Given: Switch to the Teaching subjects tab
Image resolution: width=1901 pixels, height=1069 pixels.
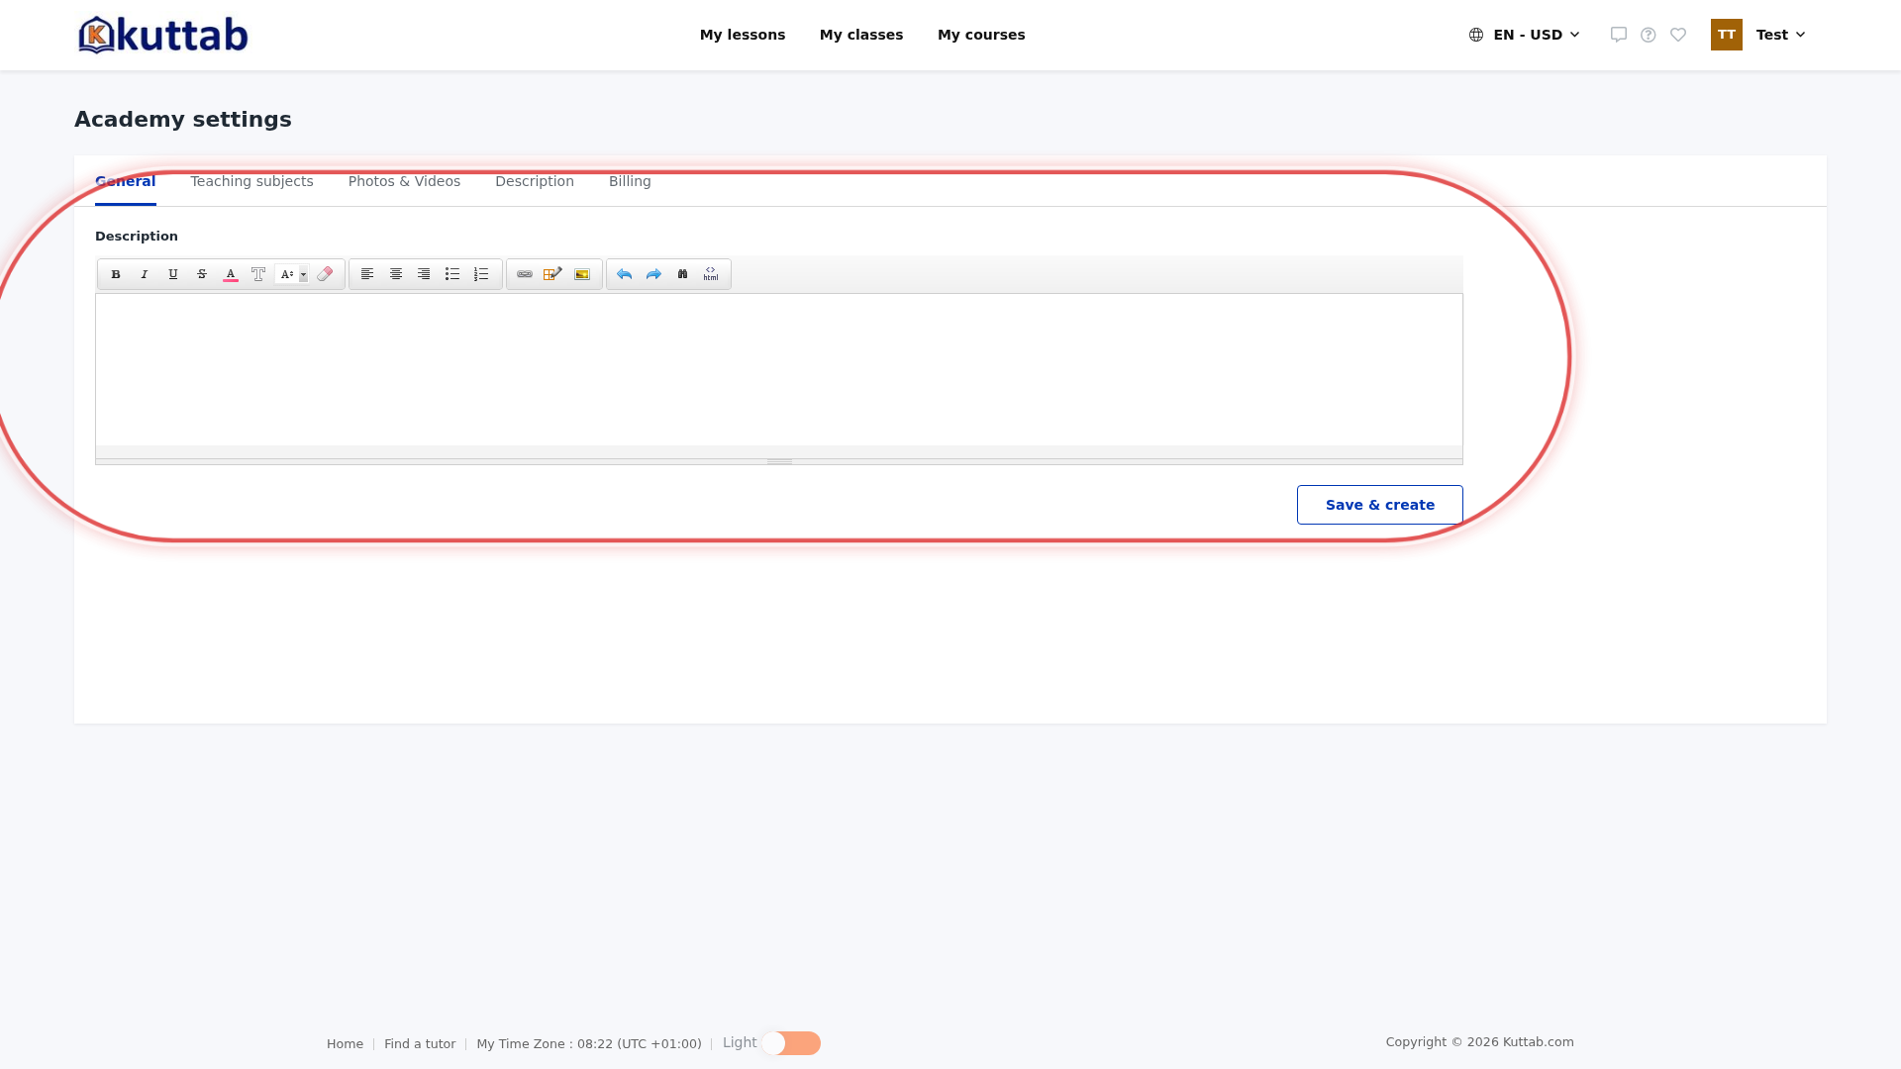Looking at the screenshot, I should pyautogui.click(x=252, y=181).
